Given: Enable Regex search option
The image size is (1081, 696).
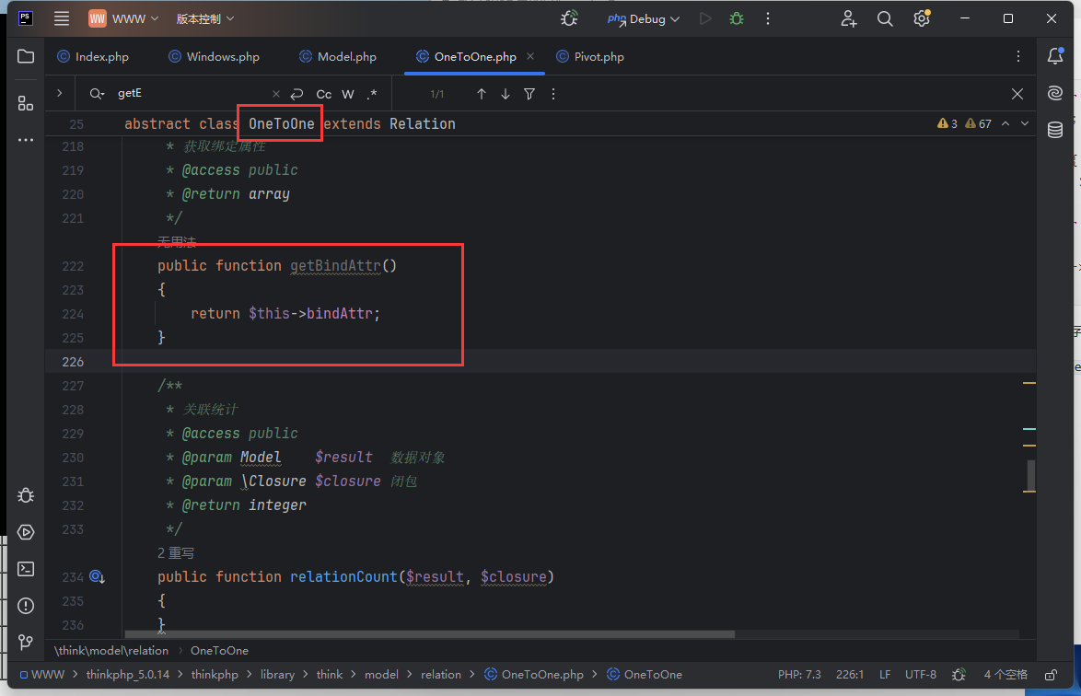Looking at the screenshot, I should (x=372, y=94).
